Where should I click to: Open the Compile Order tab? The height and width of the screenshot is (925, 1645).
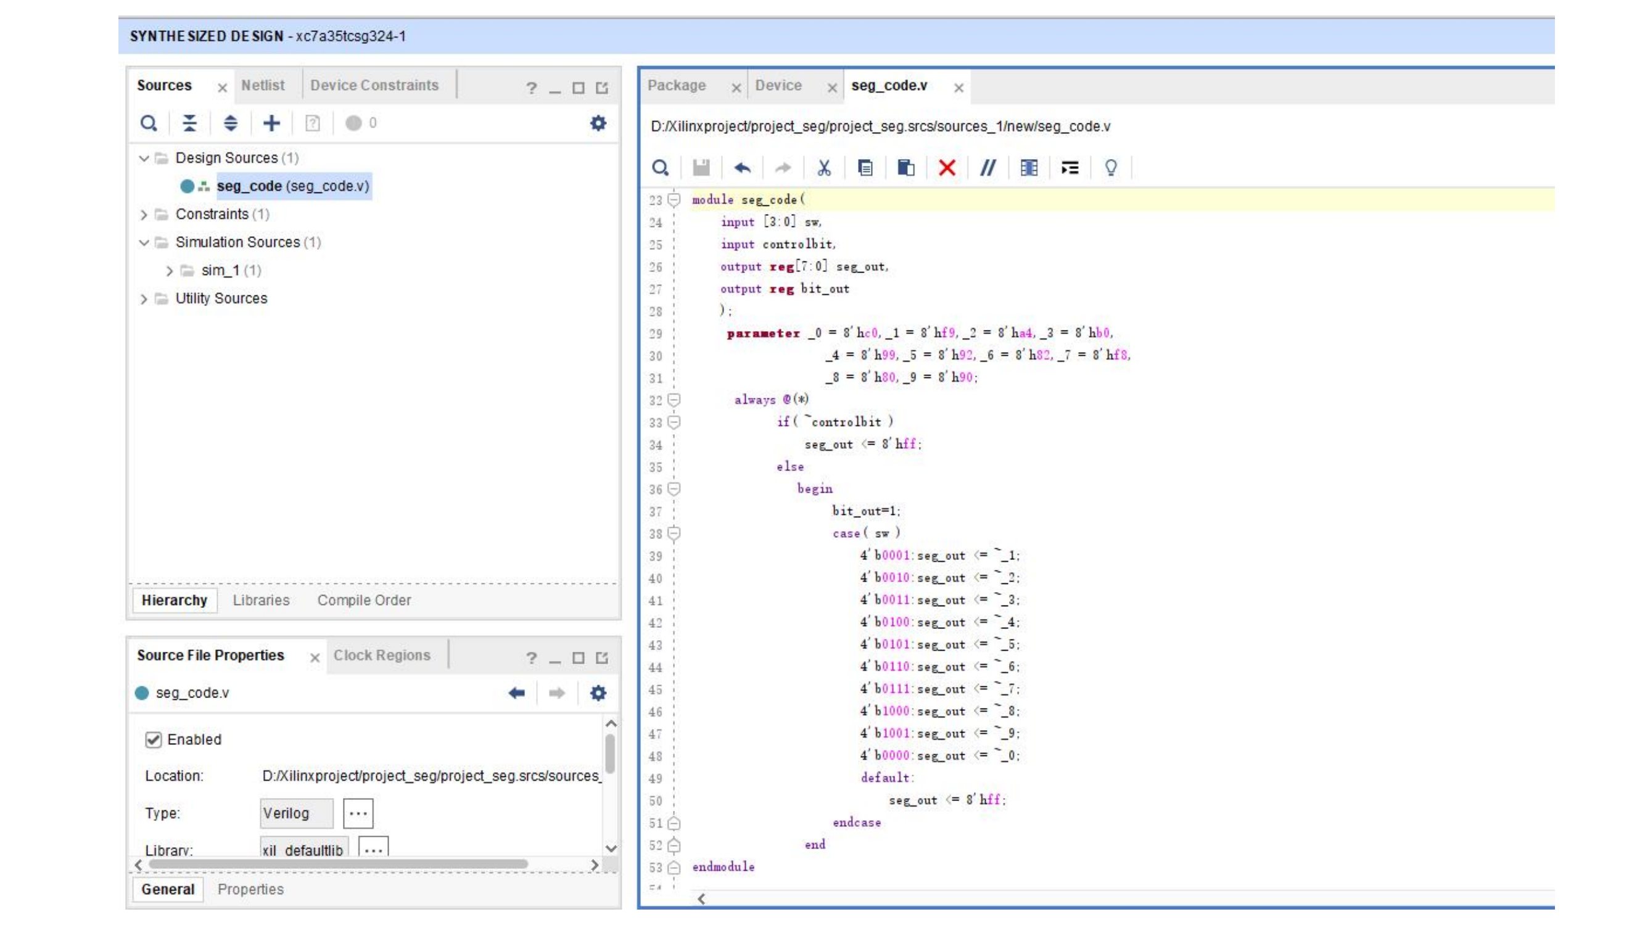click(x=364, y=600)
